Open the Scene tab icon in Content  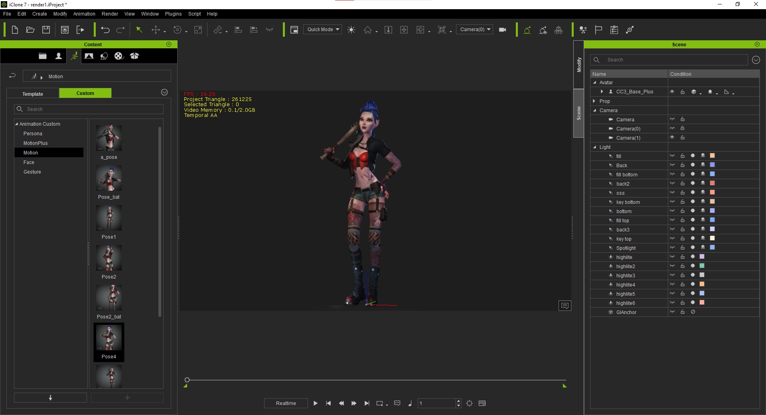[x=89, y=56]
